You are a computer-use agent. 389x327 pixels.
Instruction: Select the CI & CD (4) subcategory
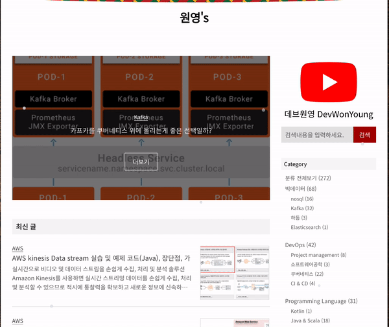(303, 284)
